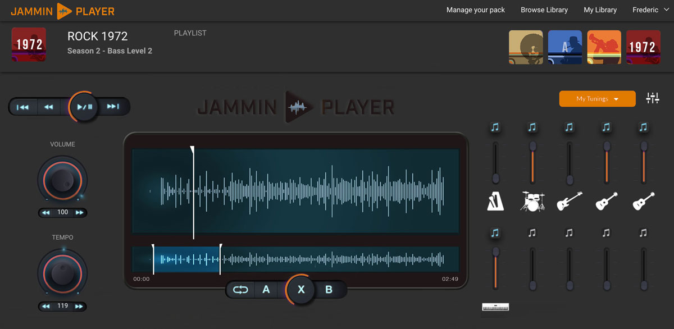Click the metronome icon
Image resolution: width=674 pixels, height=329 pixels.
tap(495, 201)
